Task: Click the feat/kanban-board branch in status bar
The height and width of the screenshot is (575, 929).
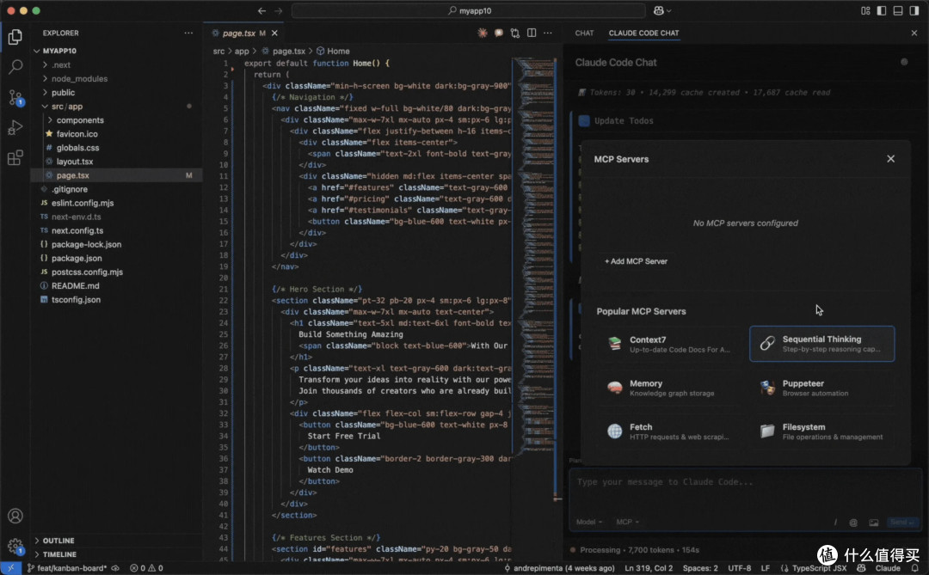Action: coord(67,568)
